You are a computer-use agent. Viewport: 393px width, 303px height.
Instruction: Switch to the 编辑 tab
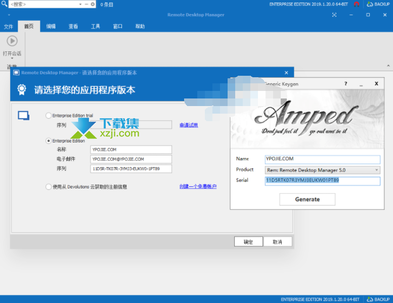coord(51,27)
